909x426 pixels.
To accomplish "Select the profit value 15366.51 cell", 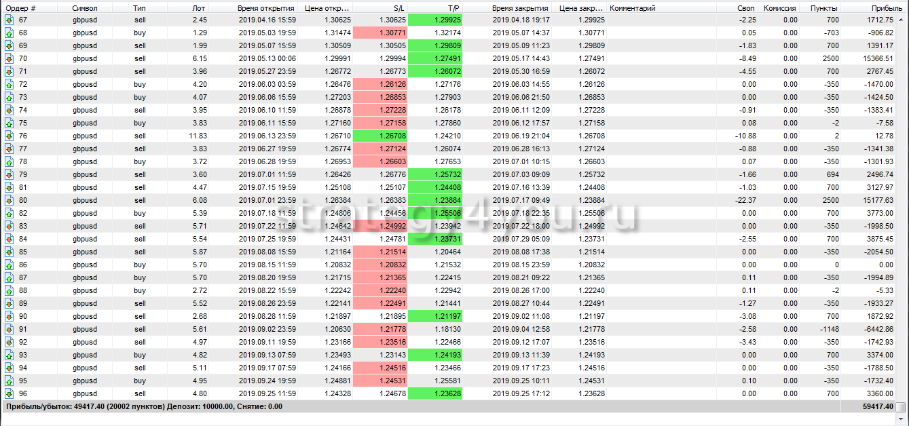I will 875,58.
